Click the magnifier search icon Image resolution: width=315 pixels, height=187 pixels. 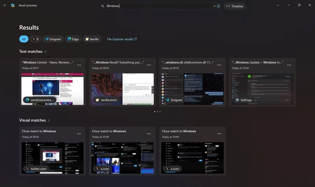pyautogui.click(x=103, y=6)
